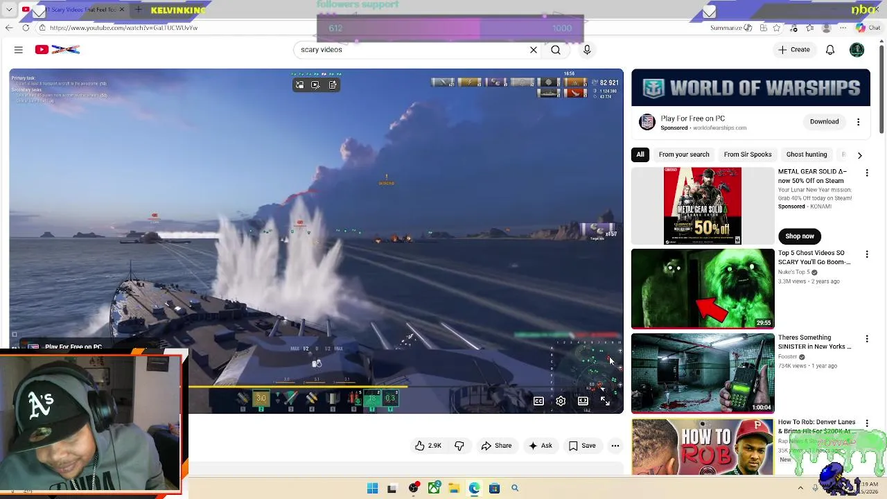Open the YouTube account avatar menu

click(857, 50)
